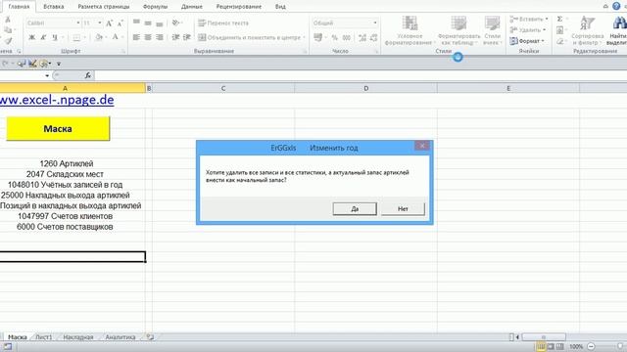Select column D header

pos(365,88)
